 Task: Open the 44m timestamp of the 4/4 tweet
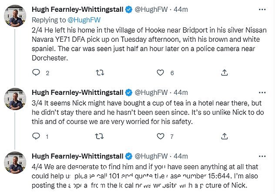coord(181,156)
